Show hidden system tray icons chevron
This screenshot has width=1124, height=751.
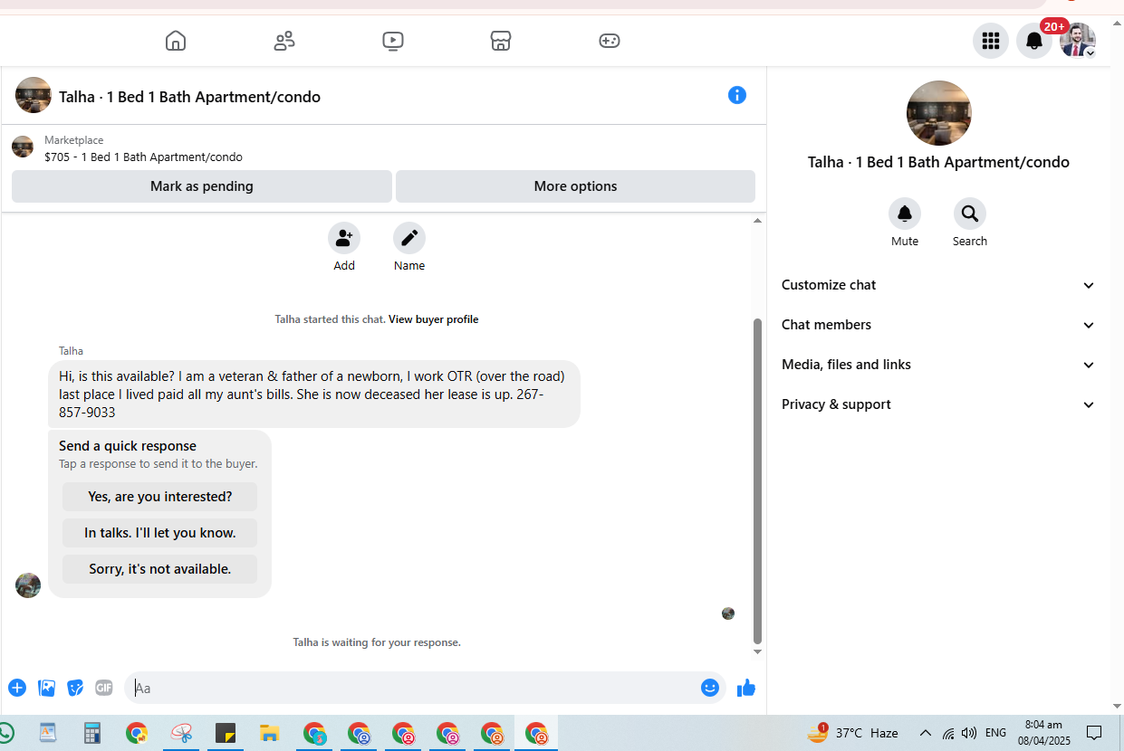pos(925,733)
